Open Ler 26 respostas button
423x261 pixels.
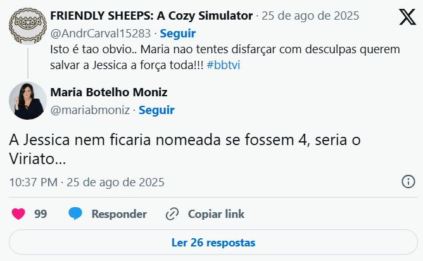(213, 242)
